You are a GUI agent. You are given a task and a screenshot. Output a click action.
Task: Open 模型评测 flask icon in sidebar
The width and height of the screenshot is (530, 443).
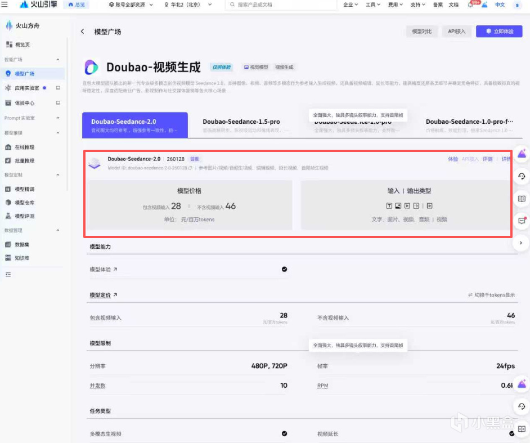click(x=8, y=216)
